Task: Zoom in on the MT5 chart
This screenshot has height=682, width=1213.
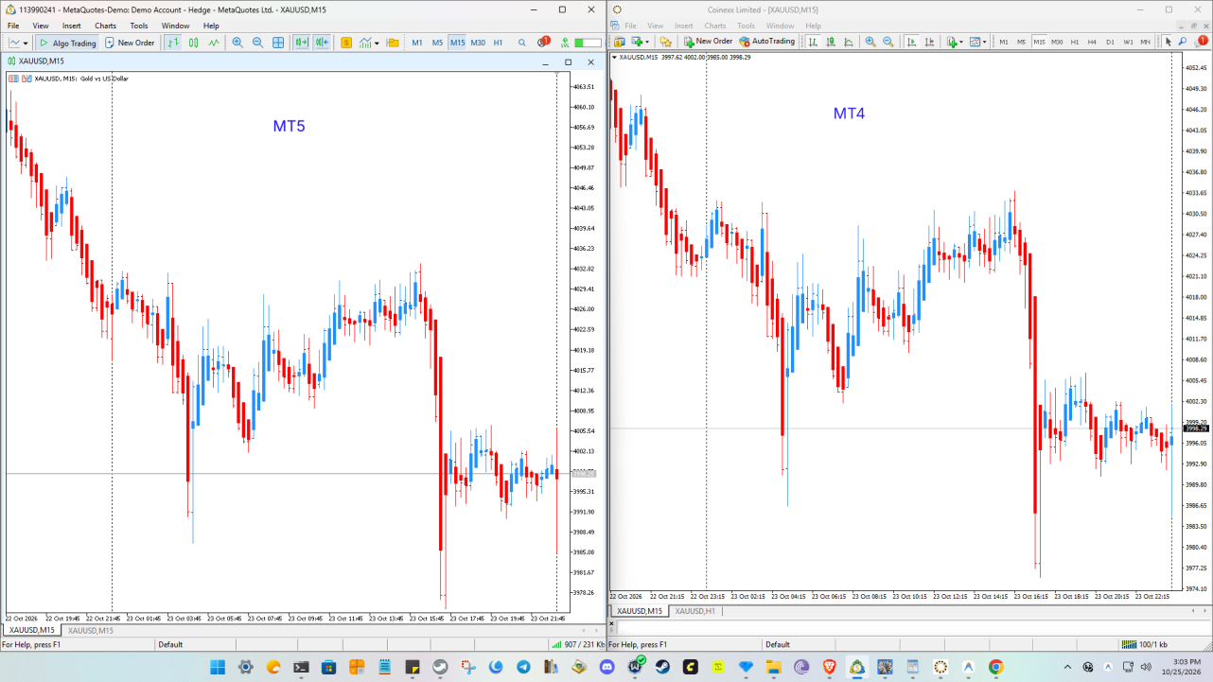Action: pyautogui.click(x=237, y=43)
